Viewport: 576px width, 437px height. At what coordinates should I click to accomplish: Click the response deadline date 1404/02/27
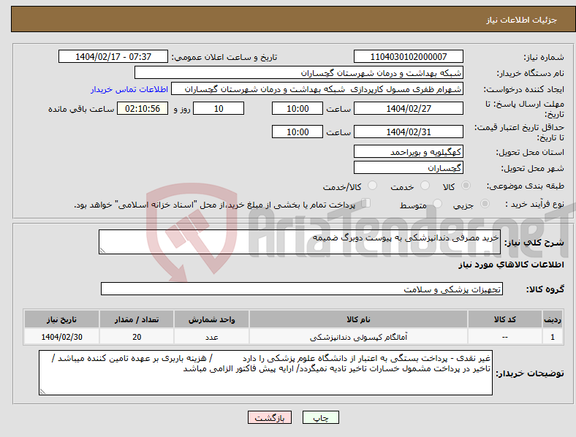pos(409,109)
